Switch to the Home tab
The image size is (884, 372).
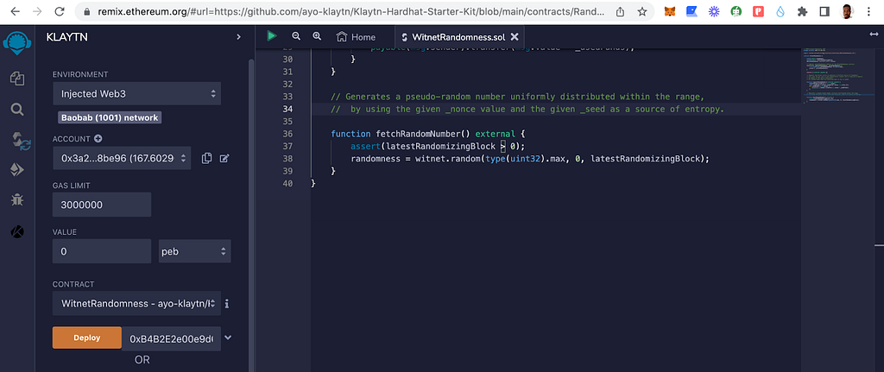(356, 36)
